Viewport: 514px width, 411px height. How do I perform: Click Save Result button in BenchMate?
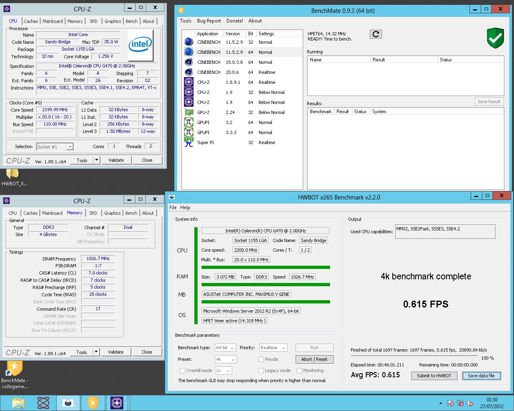pyautogui.click(x=489, y=102)
